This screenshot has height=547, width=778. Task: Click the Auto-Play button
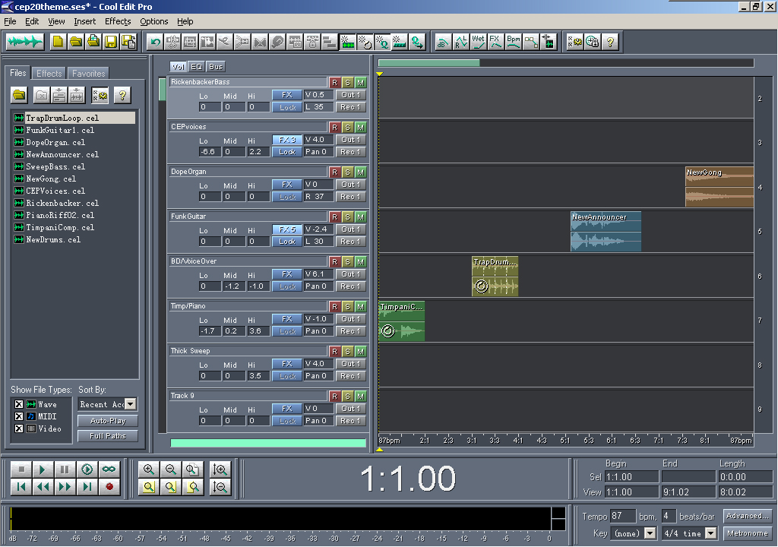pyautogui.click(x=108, y=421)
